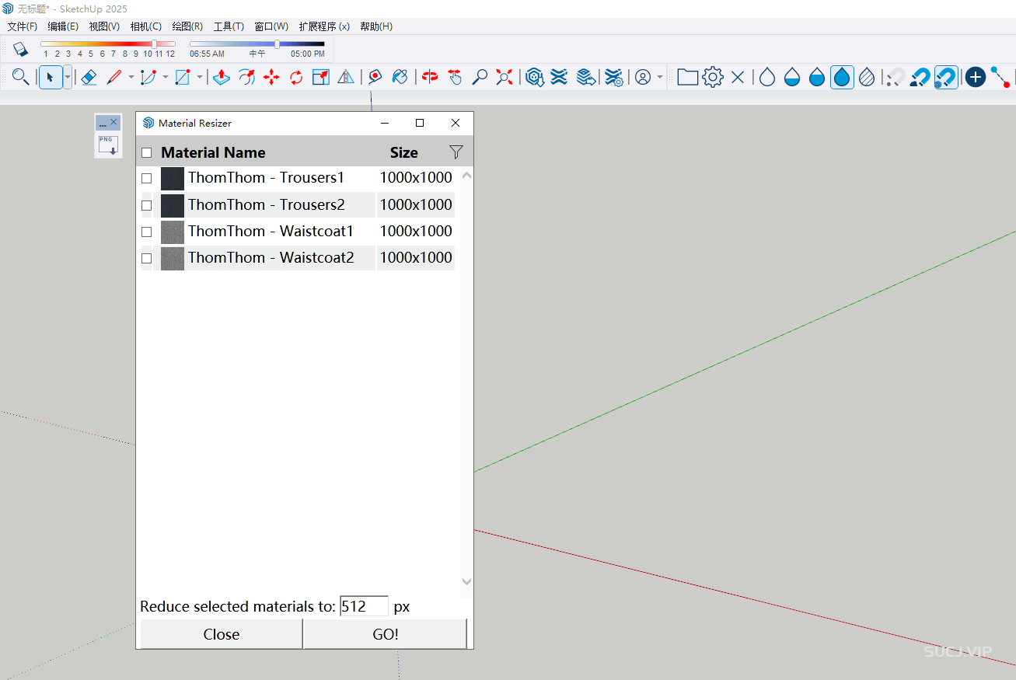Tick the checkbox for ThomThom - Trousers2

(146, 205)
